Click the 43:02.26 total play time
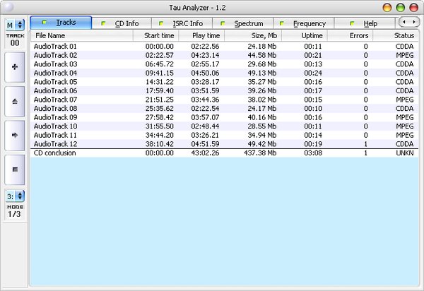This screenshot has width=424, height=291. pyautogui.click(x=205, y=153)
